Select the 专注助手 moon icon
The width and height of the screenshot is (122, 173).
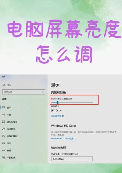pyautogui.click(x=4, y=129)
